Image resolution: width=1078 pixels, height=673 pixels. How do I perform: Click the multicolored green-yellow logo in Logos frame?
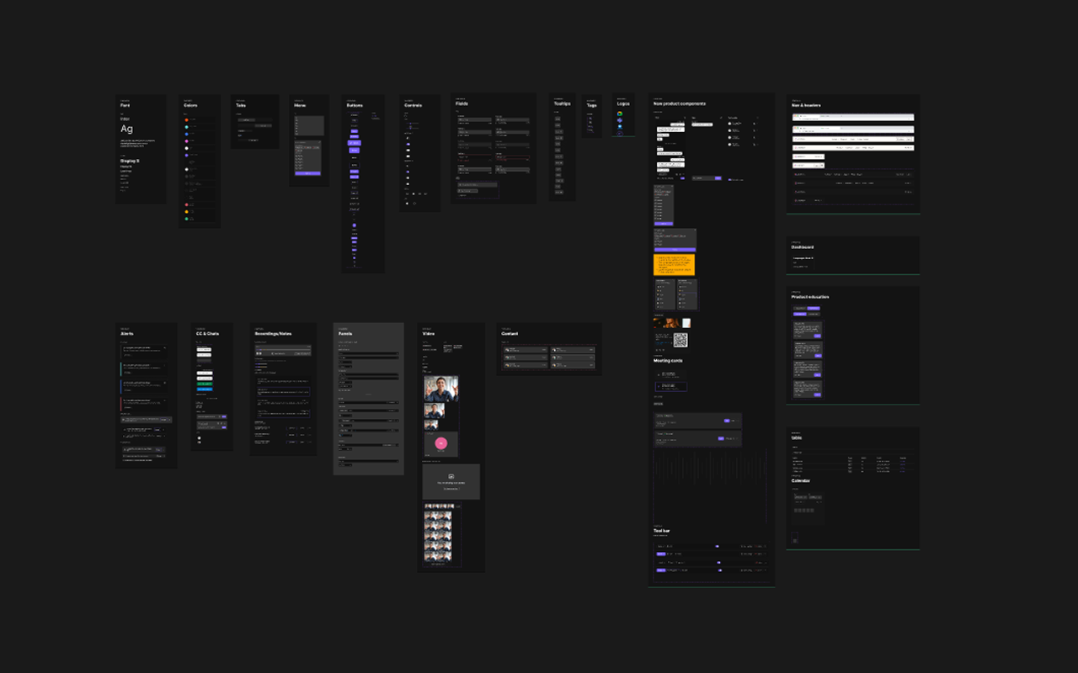tap(620, 114)
